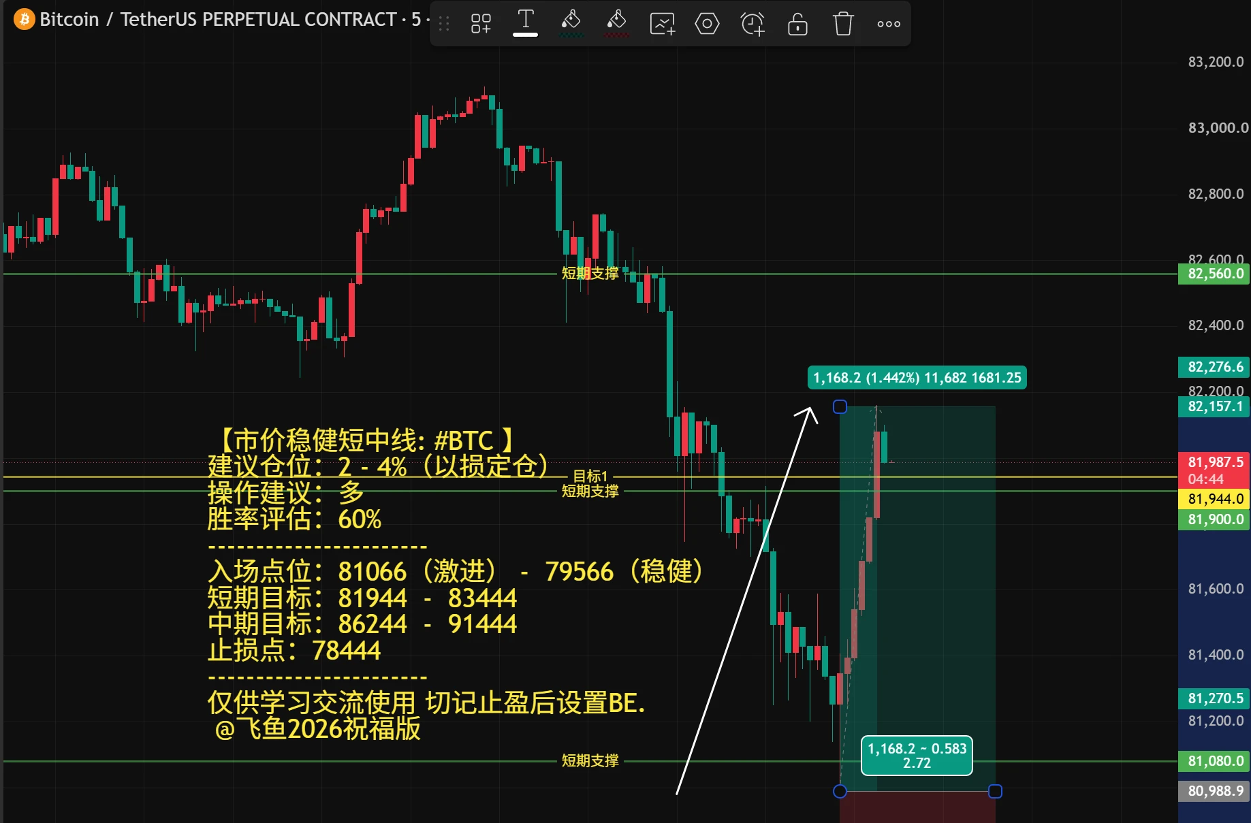Select the yellow 81,944.0 price label
The width and height of the screenshot is (1251, 823).
(x=1215, y=499)
